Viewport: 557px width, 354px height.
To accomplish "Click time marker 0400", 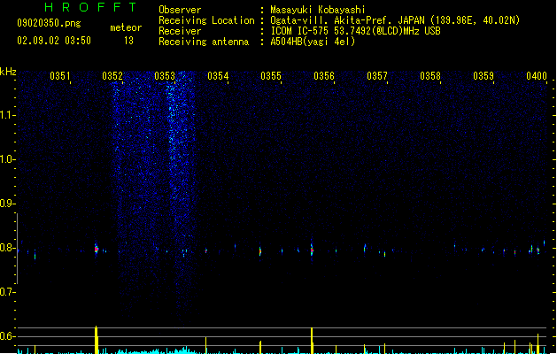I will [537, 76].
